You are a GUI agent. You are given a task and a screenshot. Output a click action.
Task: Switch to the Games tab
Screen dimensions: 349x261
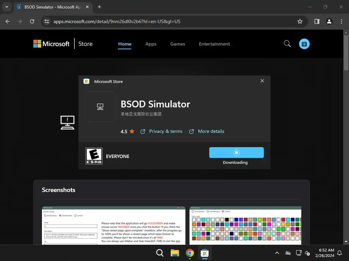click(178, 44)
